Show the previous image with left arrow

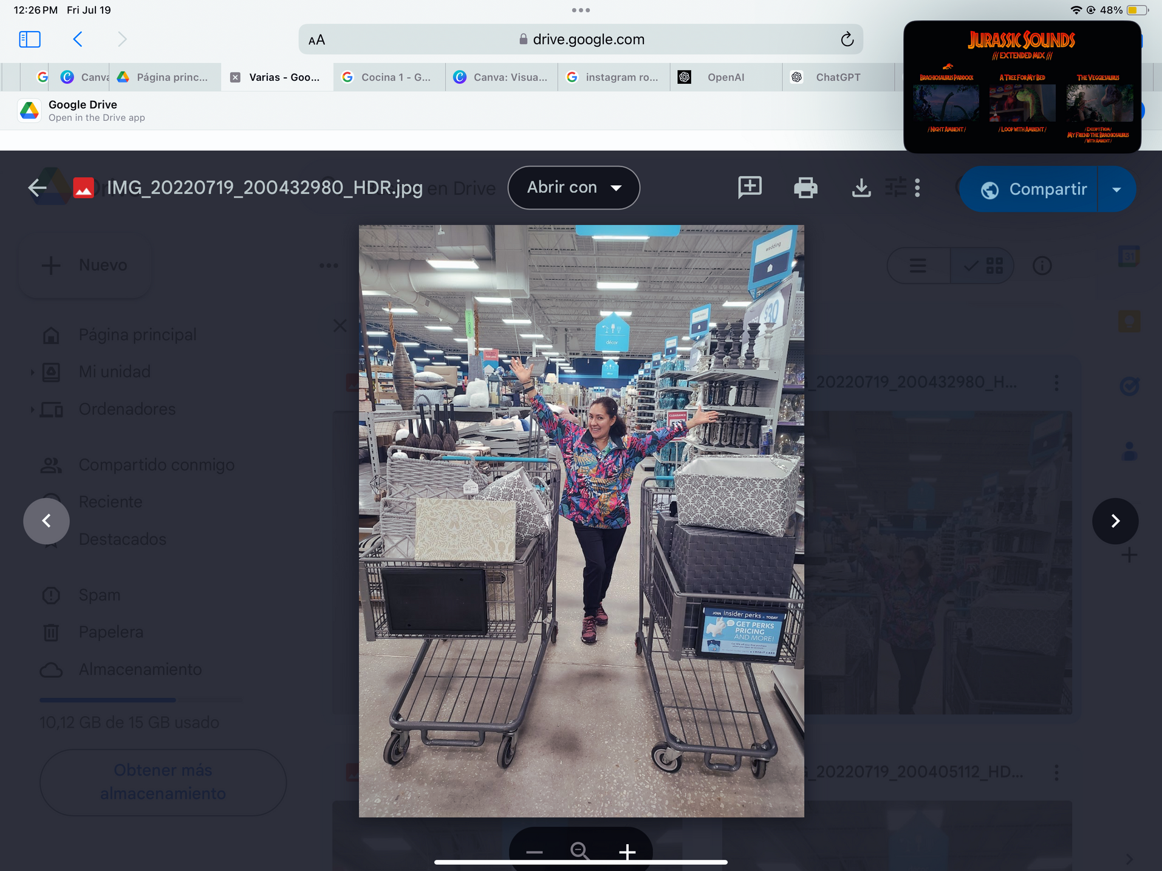(47, 521)
